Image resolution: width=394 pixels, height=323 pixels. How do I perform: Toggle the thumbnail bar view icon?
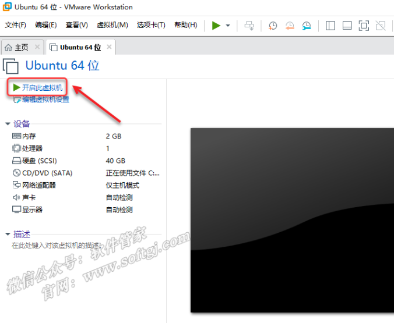pyautogui.click(x=347, y=26)
